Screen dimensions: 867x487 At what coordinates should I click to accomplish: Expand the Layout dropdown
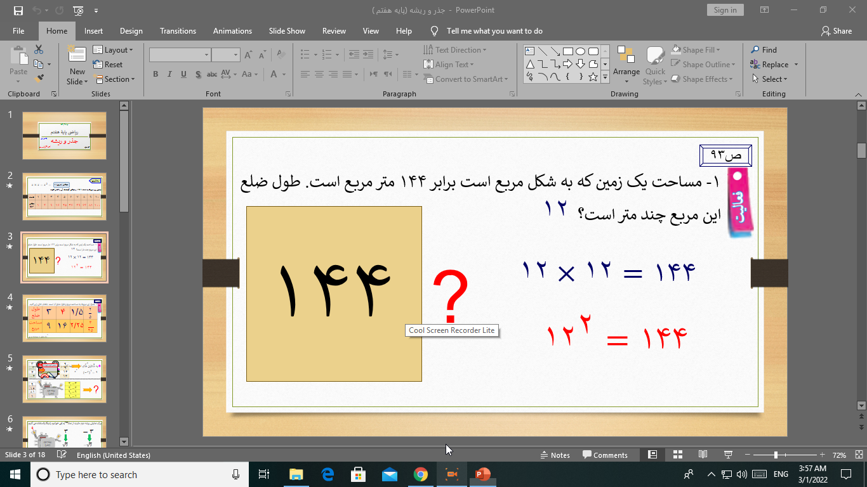pyautogui.click(x=114, y=50)
